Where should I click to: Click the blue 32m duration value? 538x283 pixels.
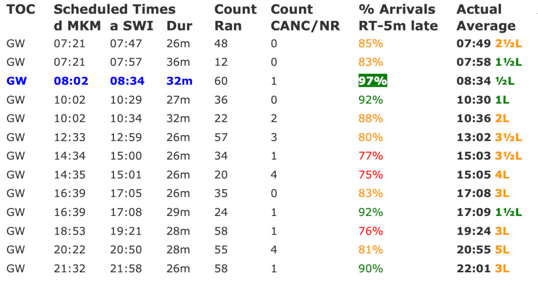(179, 81)
